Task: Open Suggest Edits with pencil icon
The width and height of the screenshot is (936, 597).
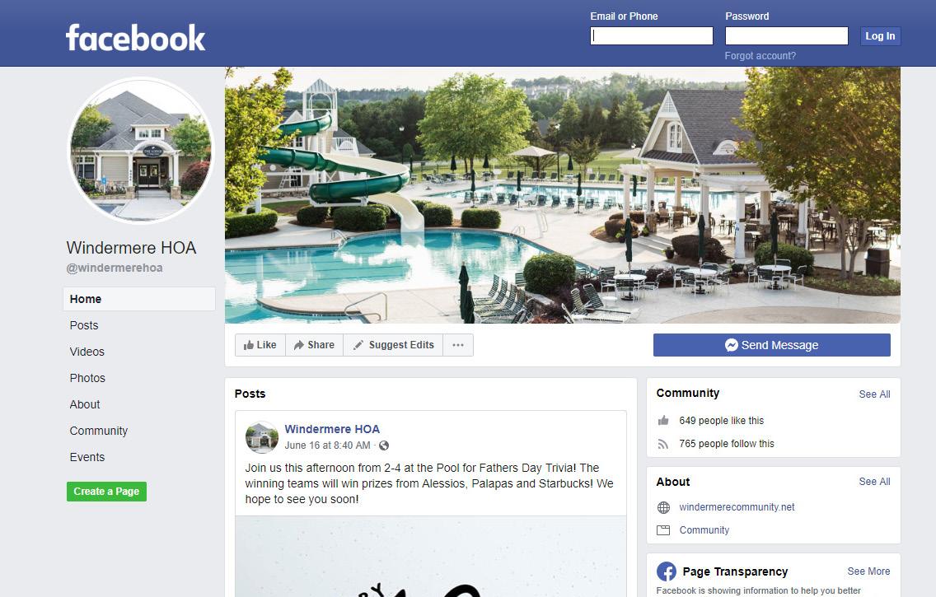Action: 393,345
